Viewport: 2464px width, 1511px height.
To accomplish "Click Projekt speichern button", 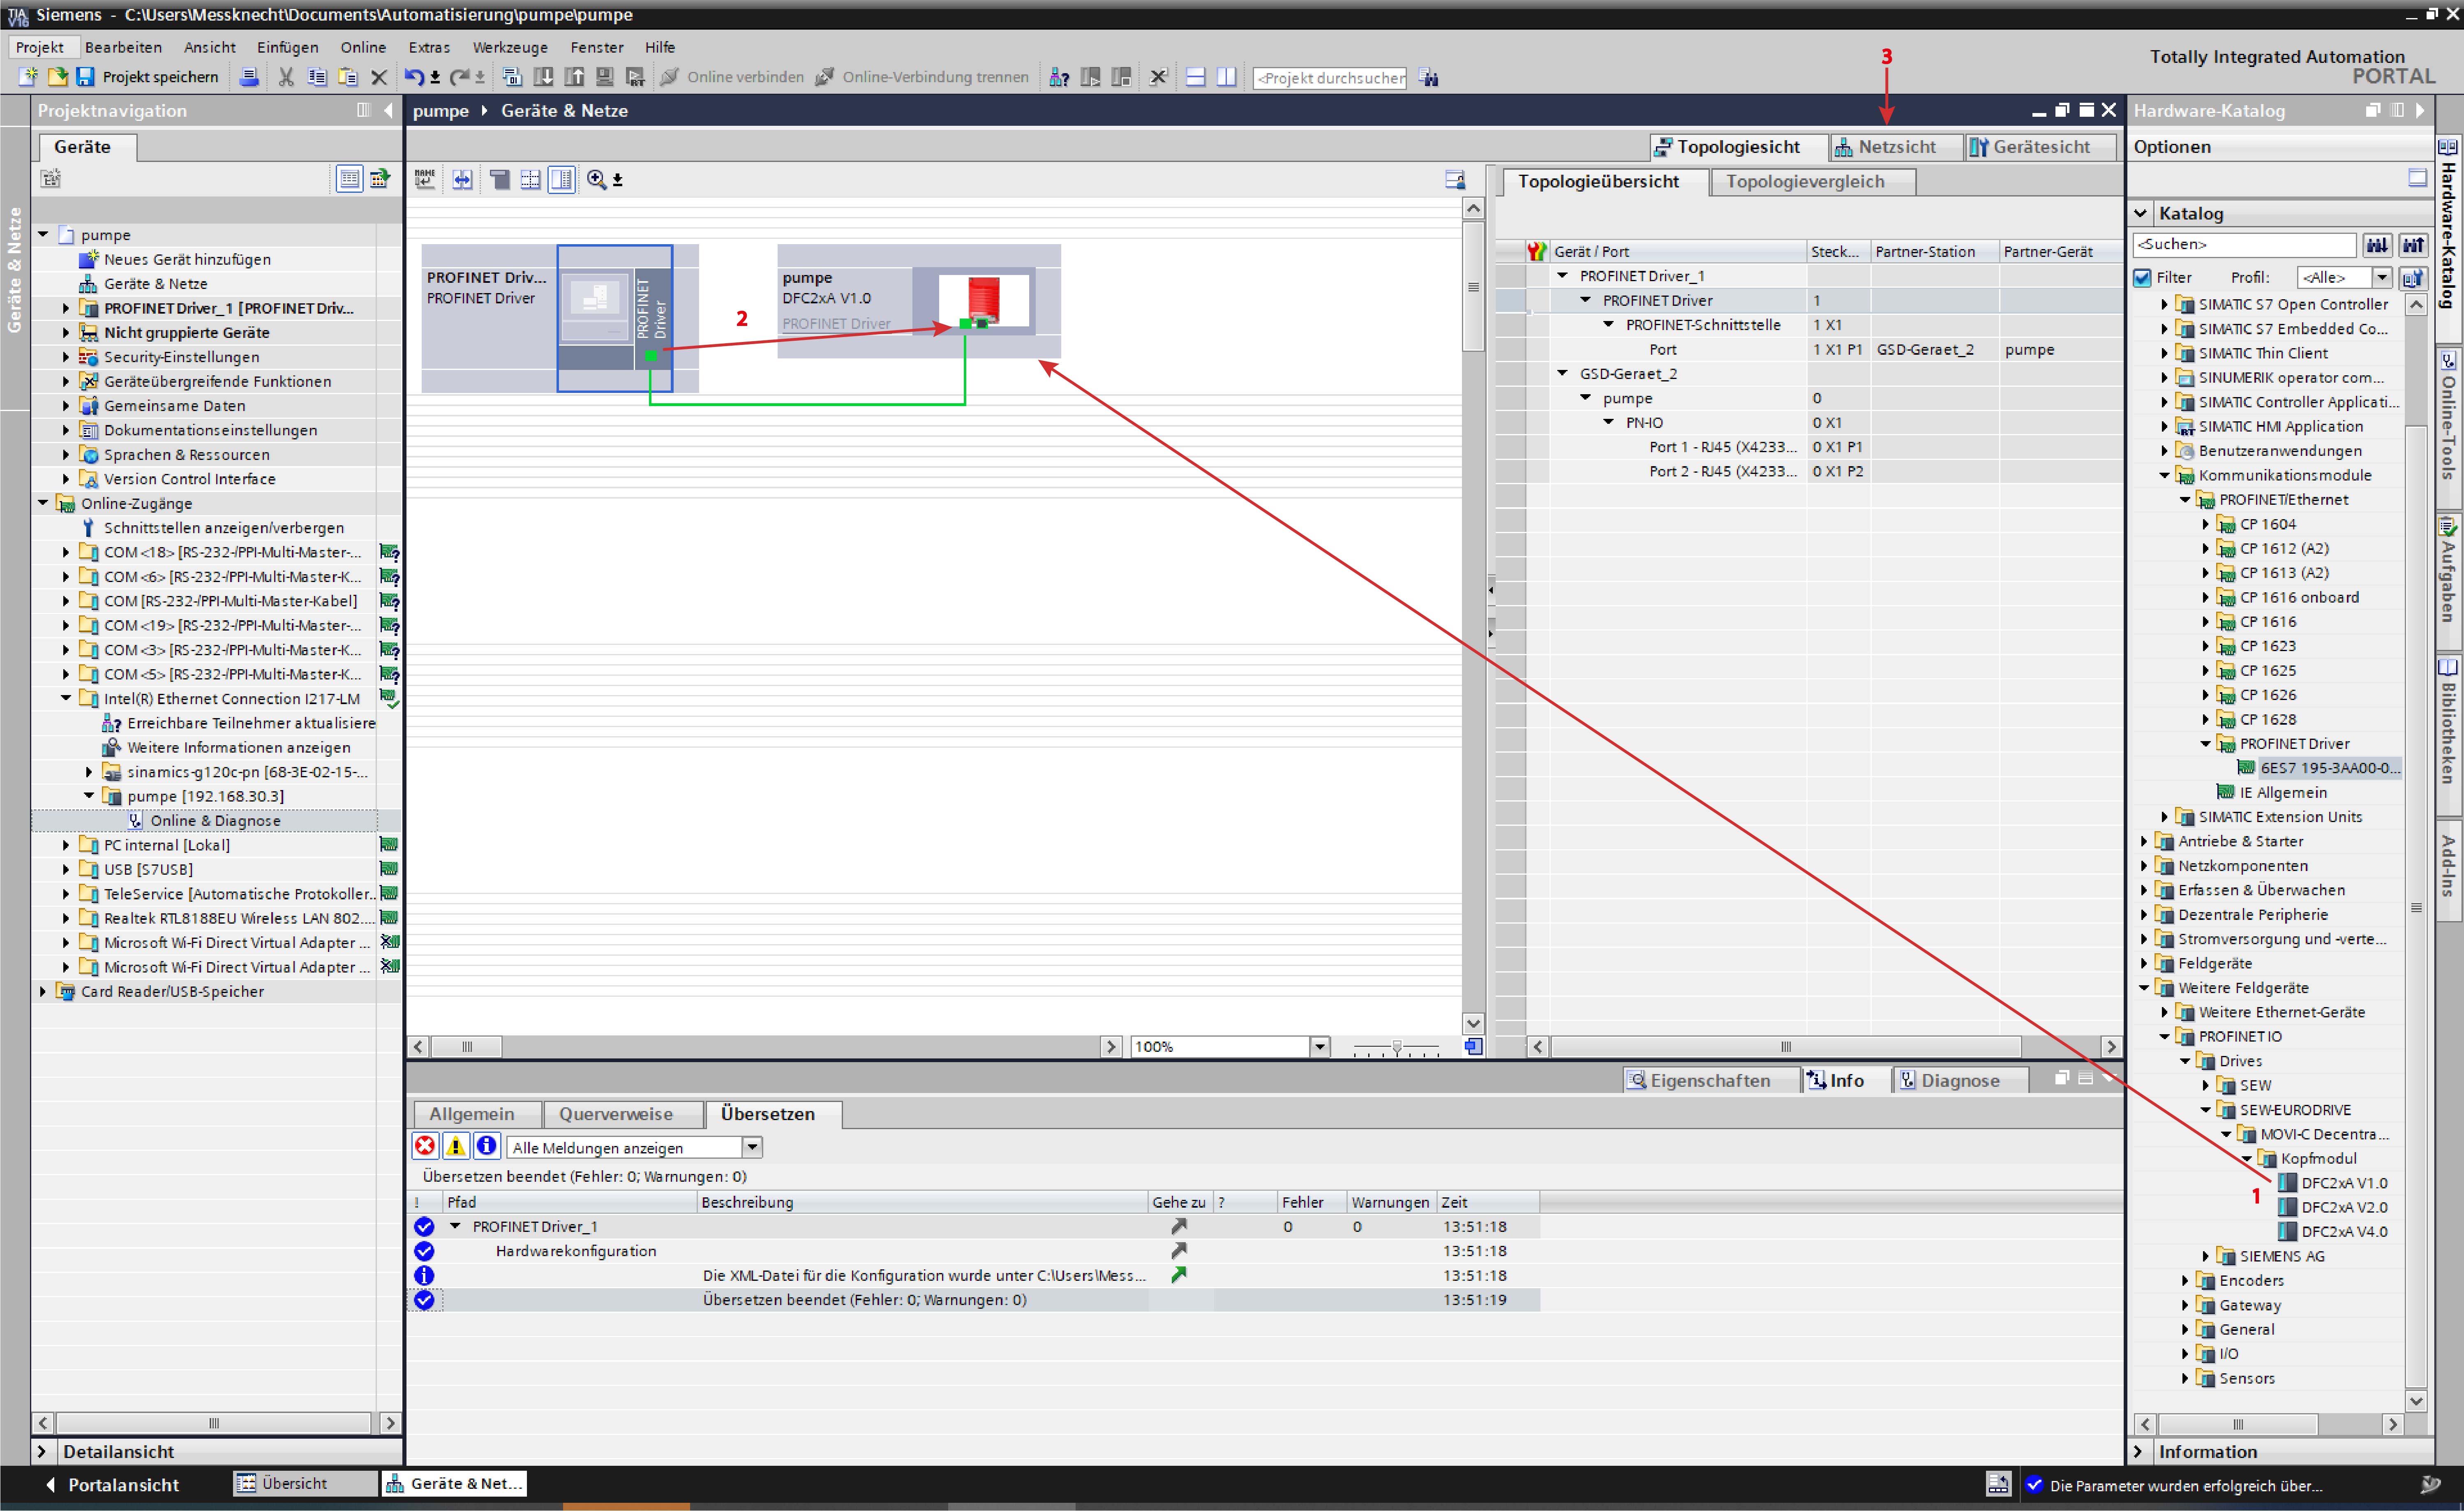I will (148, 77).
